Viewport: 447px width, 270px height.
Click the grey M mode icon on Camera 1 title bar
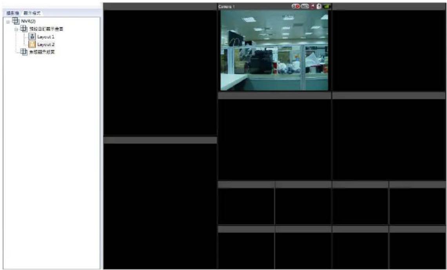point(305,6)
